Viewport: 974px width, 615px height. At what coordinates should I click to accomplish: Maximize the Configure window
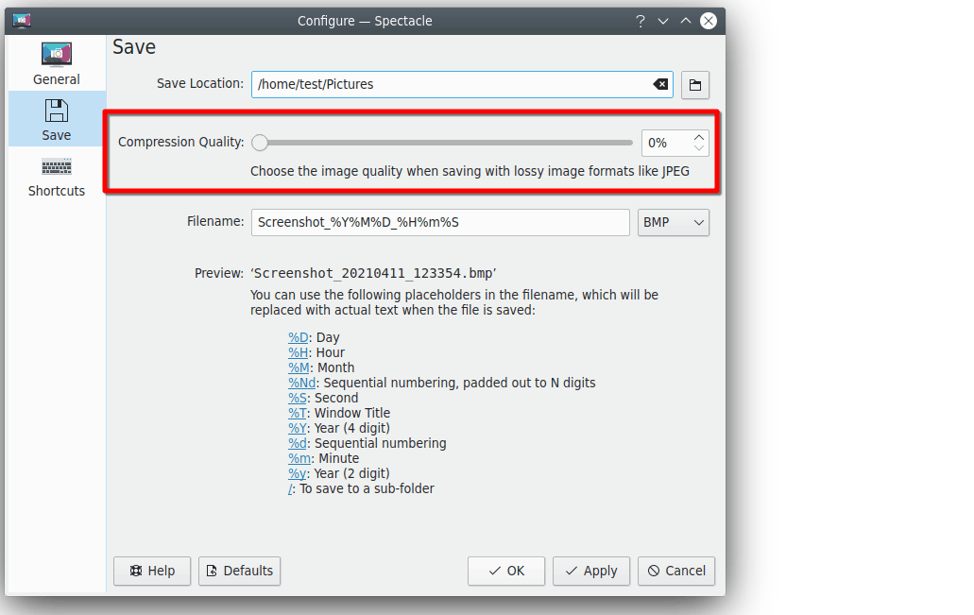coord(685,21)
